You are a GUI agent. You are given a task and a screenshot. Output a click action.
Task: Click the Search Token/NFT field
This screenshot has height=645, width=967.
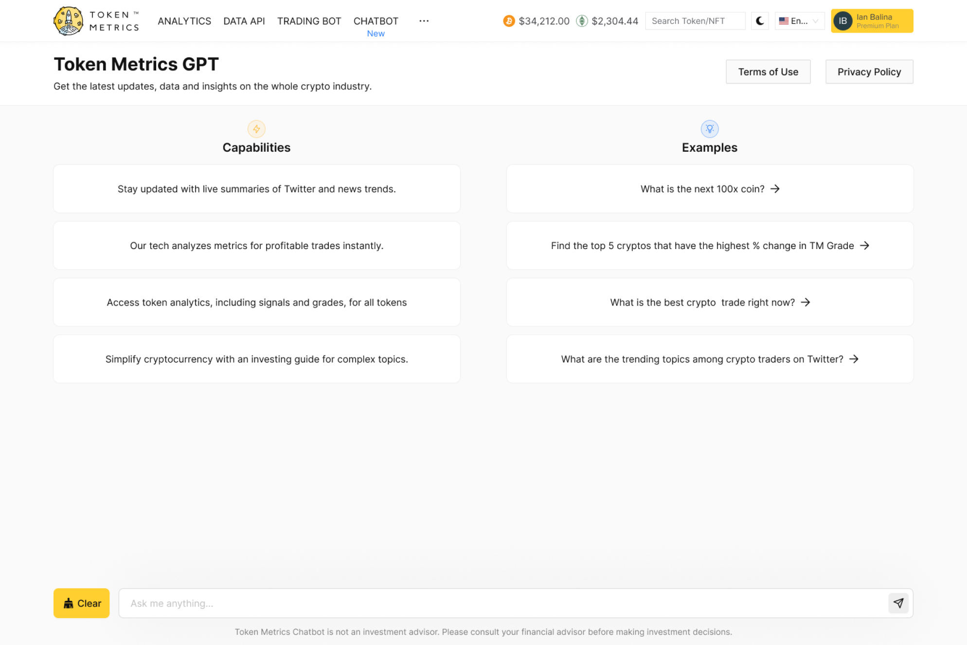[x=695, y=21]
